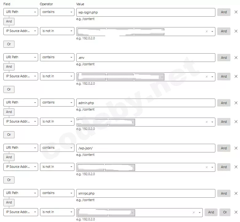This screenshot has height=222, width=240.
Task: Remove the xmlrpc.php URI Path rule row
Action: (236, 193)
